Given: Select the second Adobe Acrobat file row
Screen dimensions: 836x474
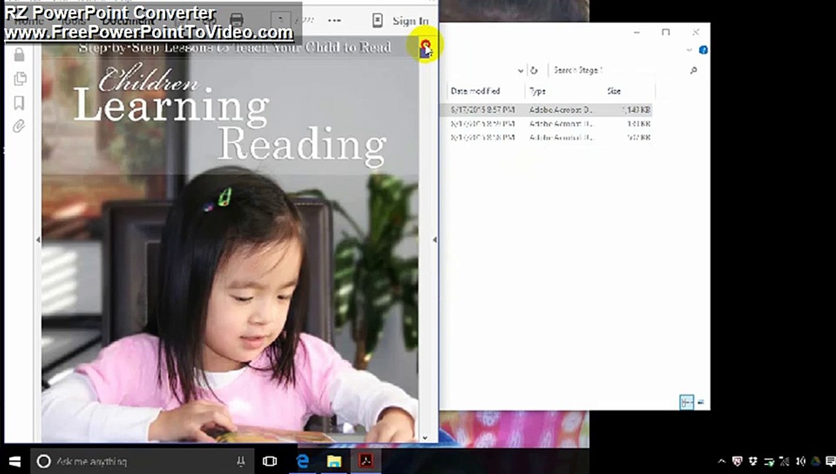Looking at the screenshot, I should coord(546,124).
